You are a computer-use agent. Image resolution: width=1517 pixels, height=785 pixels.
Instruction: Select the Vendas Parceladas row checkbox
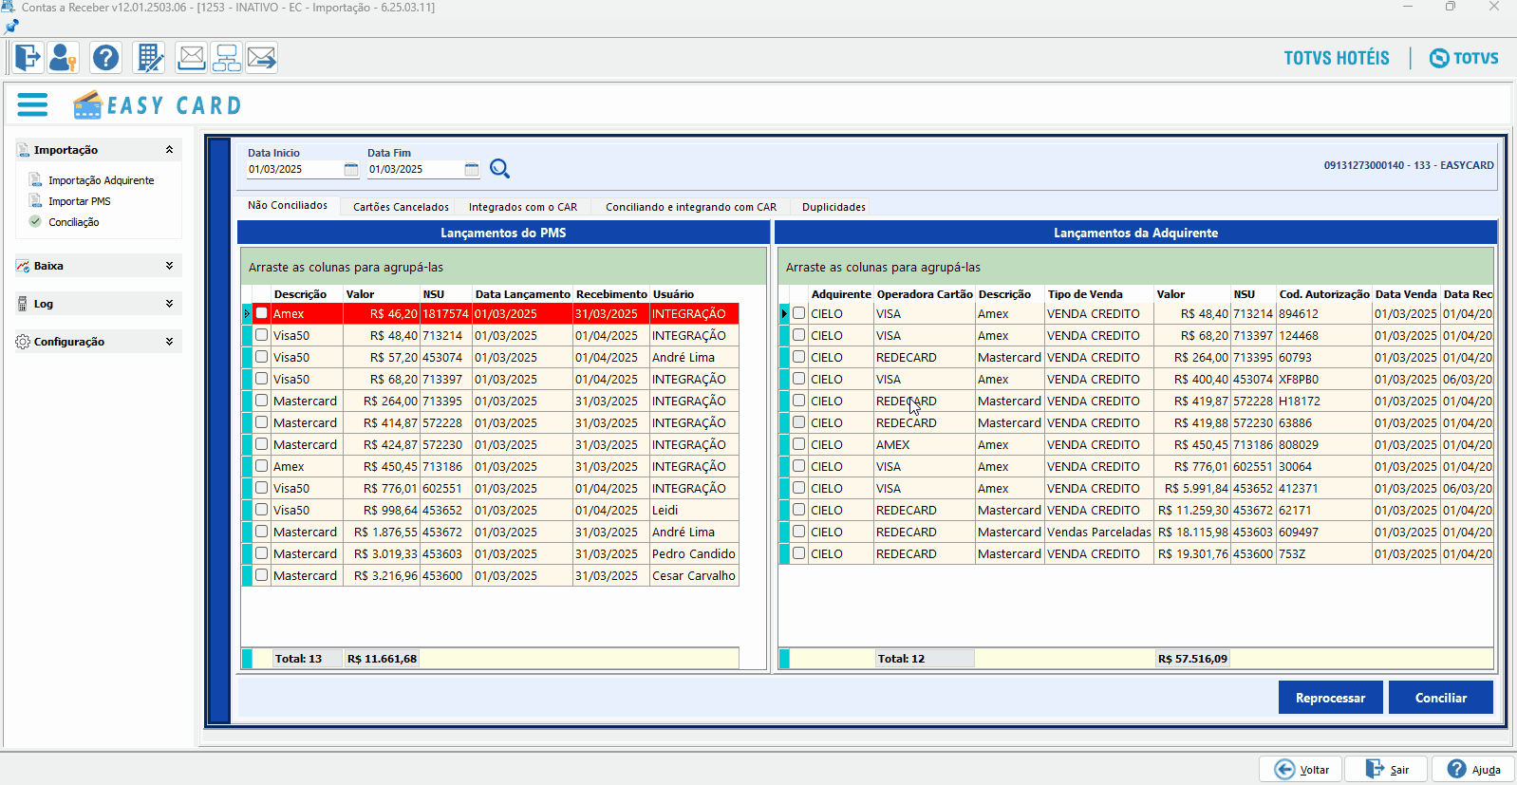pos(798,532)
